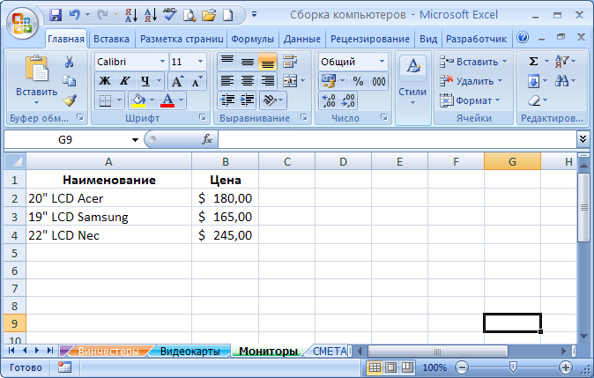Open print preview from the quick access toolbar
Image resolution: width=594 pixels, height=378 pixels.
pos(189,15)
